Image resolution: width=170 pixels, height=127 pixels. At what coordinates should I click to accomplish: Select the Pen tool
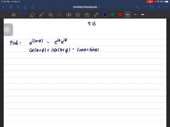pyautogui.click(x=23, y=15)
